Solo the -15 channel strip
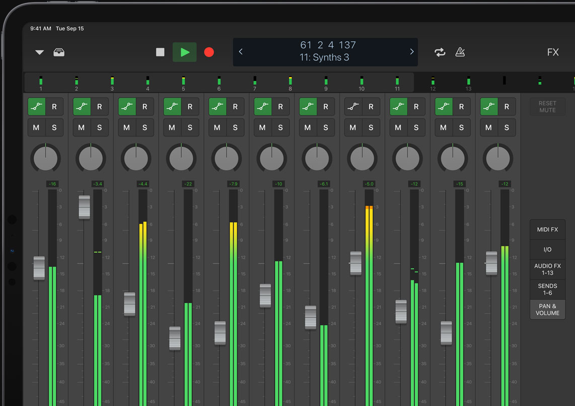The height and width of the screenshot is (406, 575). 461,127
